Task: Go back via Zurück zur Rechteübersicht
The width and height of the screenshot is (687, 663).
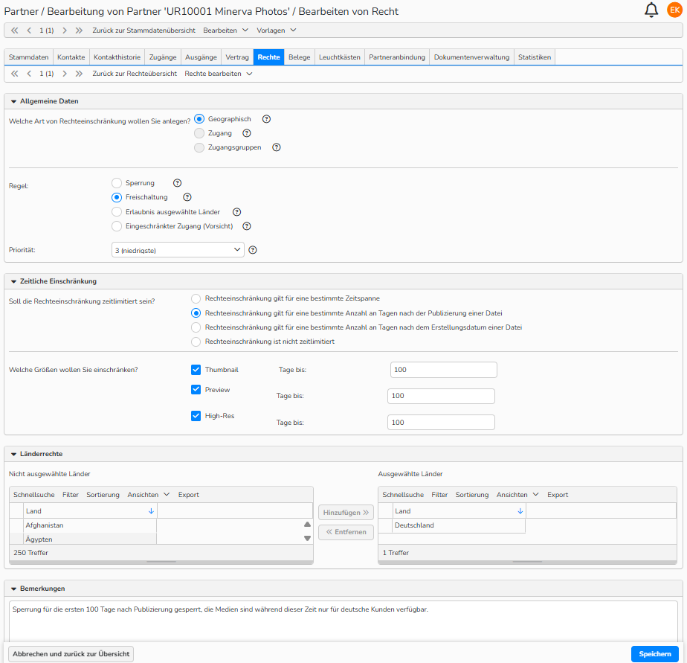Action: click(x=135, y=74)
